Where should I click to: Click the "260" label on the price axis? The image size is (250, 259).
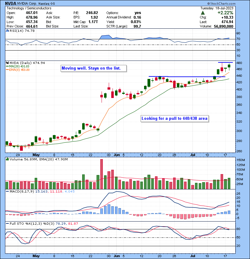click(239, 151)
